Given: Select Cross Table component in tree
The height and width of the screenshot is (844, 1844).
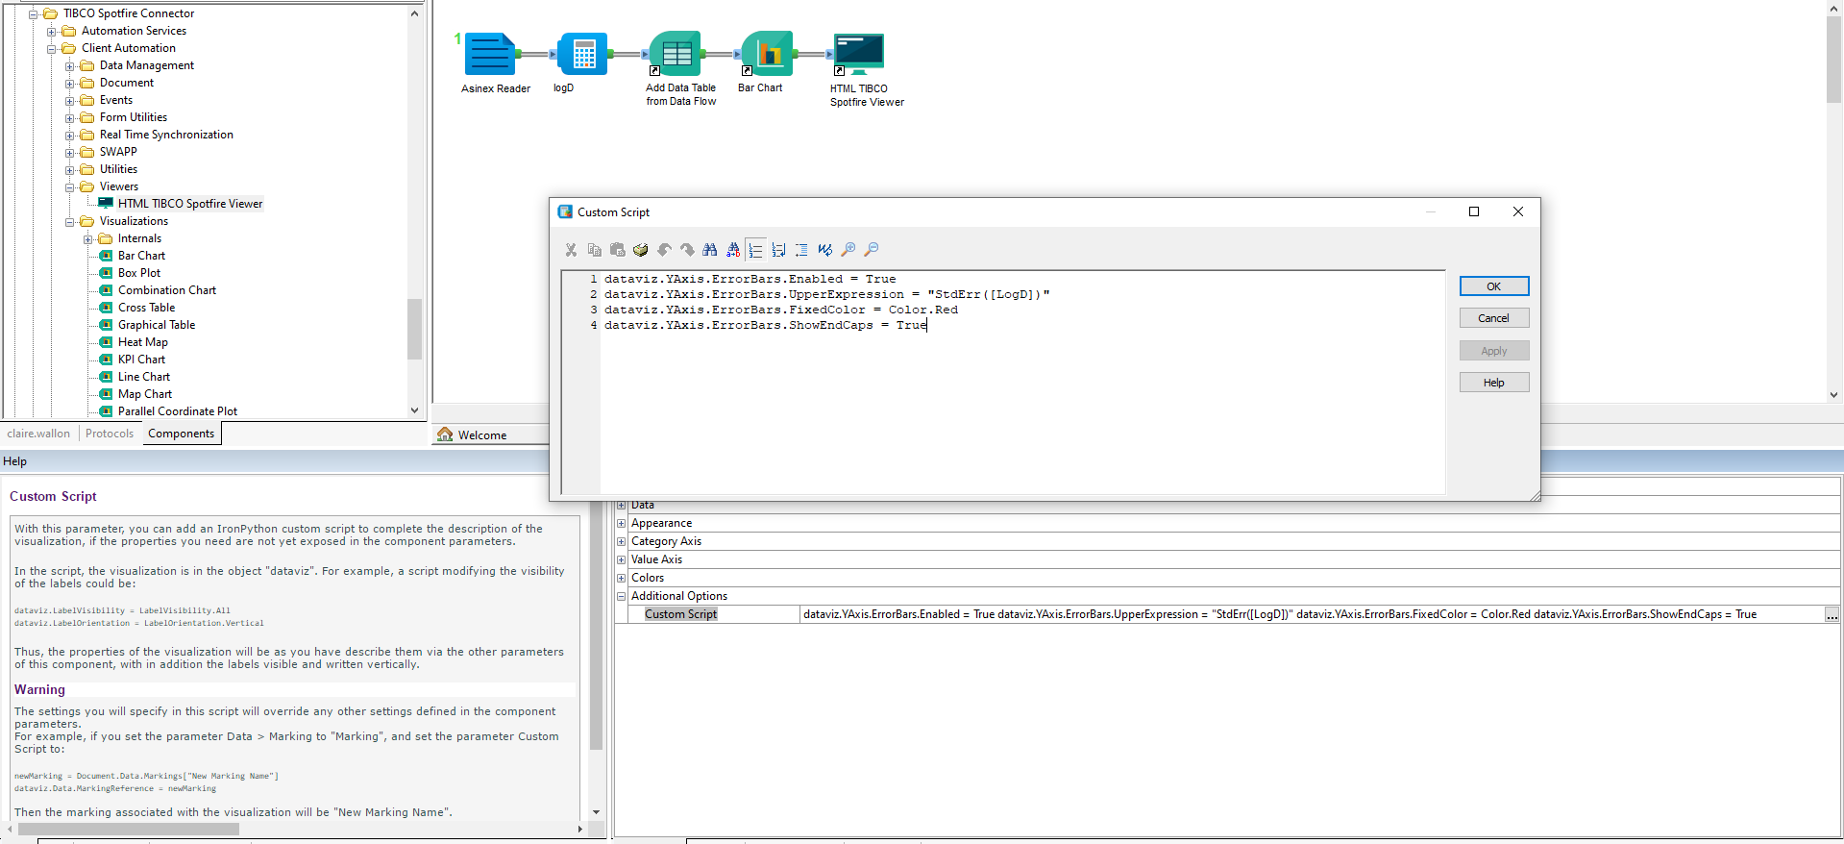Looking at the screenshot, I should point(146,308).
